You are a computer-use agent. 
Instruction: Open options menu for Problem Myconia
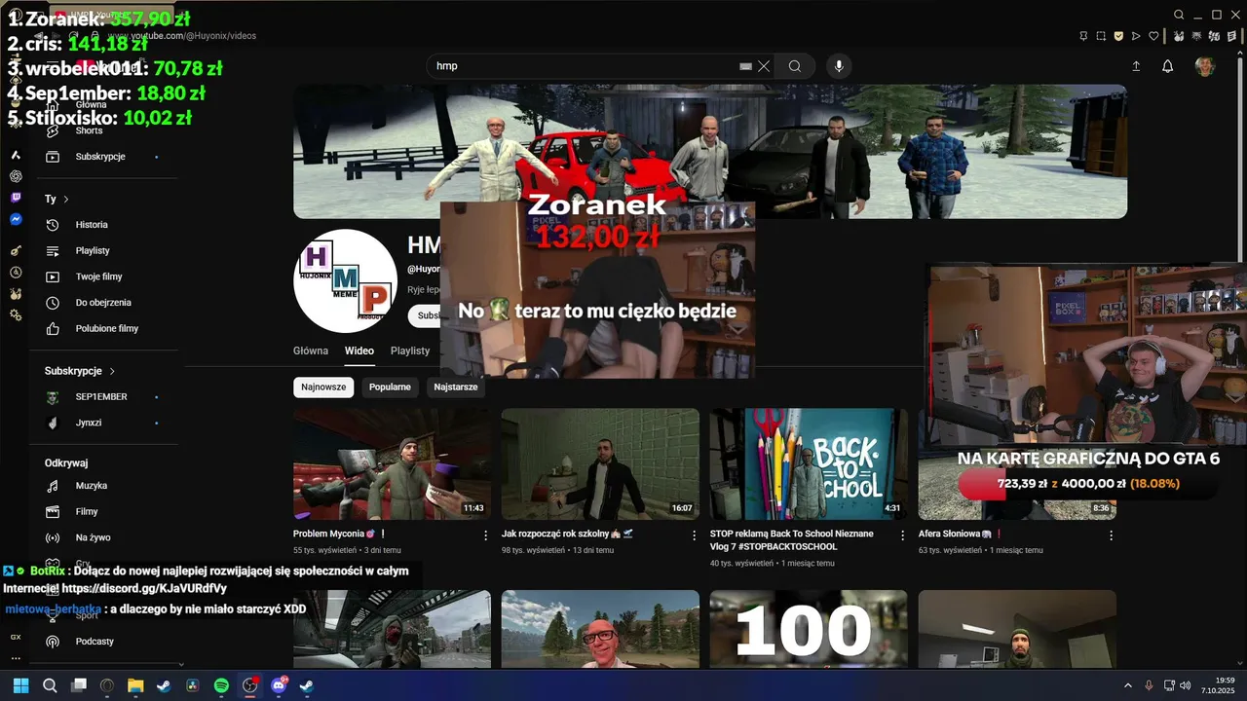tap(485, 535)
